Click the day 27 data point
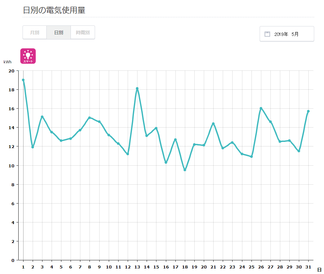The width and height of the screenshot is (324, 274). (x=270, y=122)
